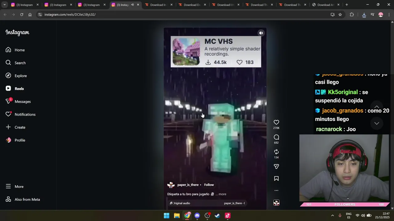
Task: Save the reel with bookmark icon
Action: [x=276, y=179]
